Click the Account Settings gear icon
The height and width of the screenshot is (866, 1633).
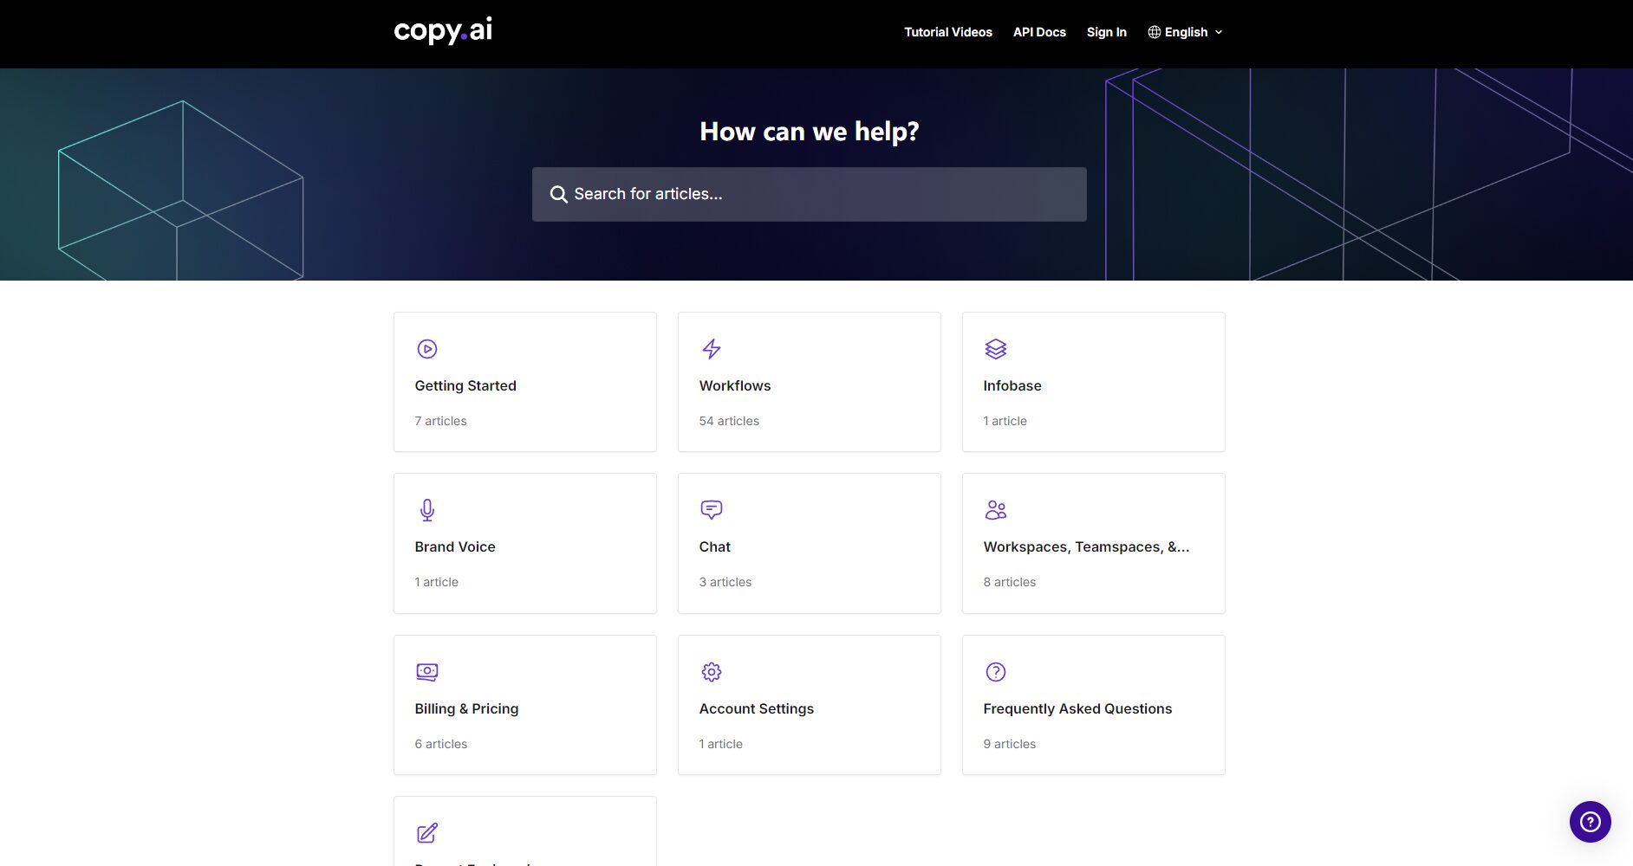711,672
